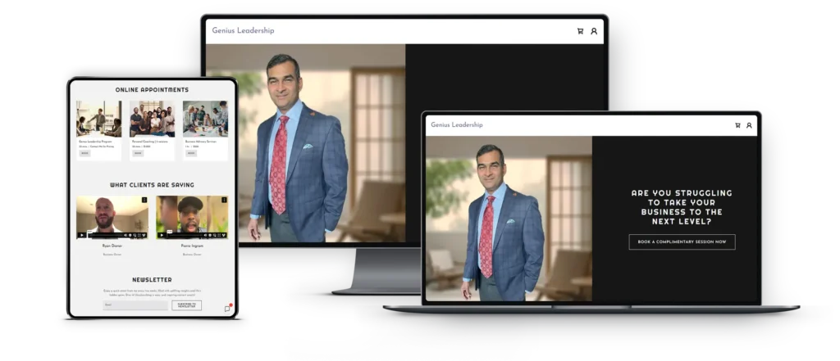Image resolution: width=840 pixels, height=361 pixels.
Task: Open the chat bubble icon on the tablet
Action: tap(227, 309)
